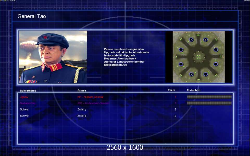Click the Fortschritt column header
The image size is (250, 156).
coord(194,90)
